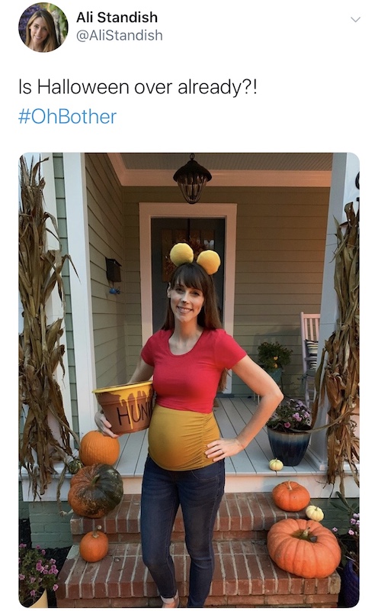The image size is (378, 611).
Task: Open Ali Standish's profile picture
Action: pos(43,27)
